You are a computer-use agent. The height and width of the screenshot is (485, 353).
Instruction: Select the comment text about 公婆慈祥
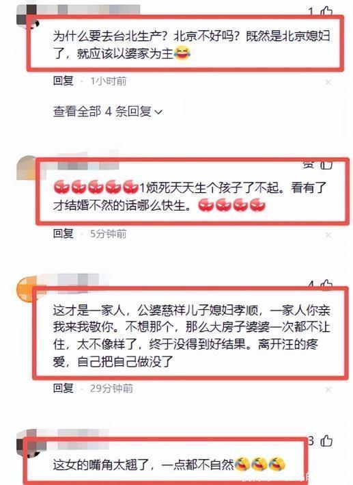191,336
